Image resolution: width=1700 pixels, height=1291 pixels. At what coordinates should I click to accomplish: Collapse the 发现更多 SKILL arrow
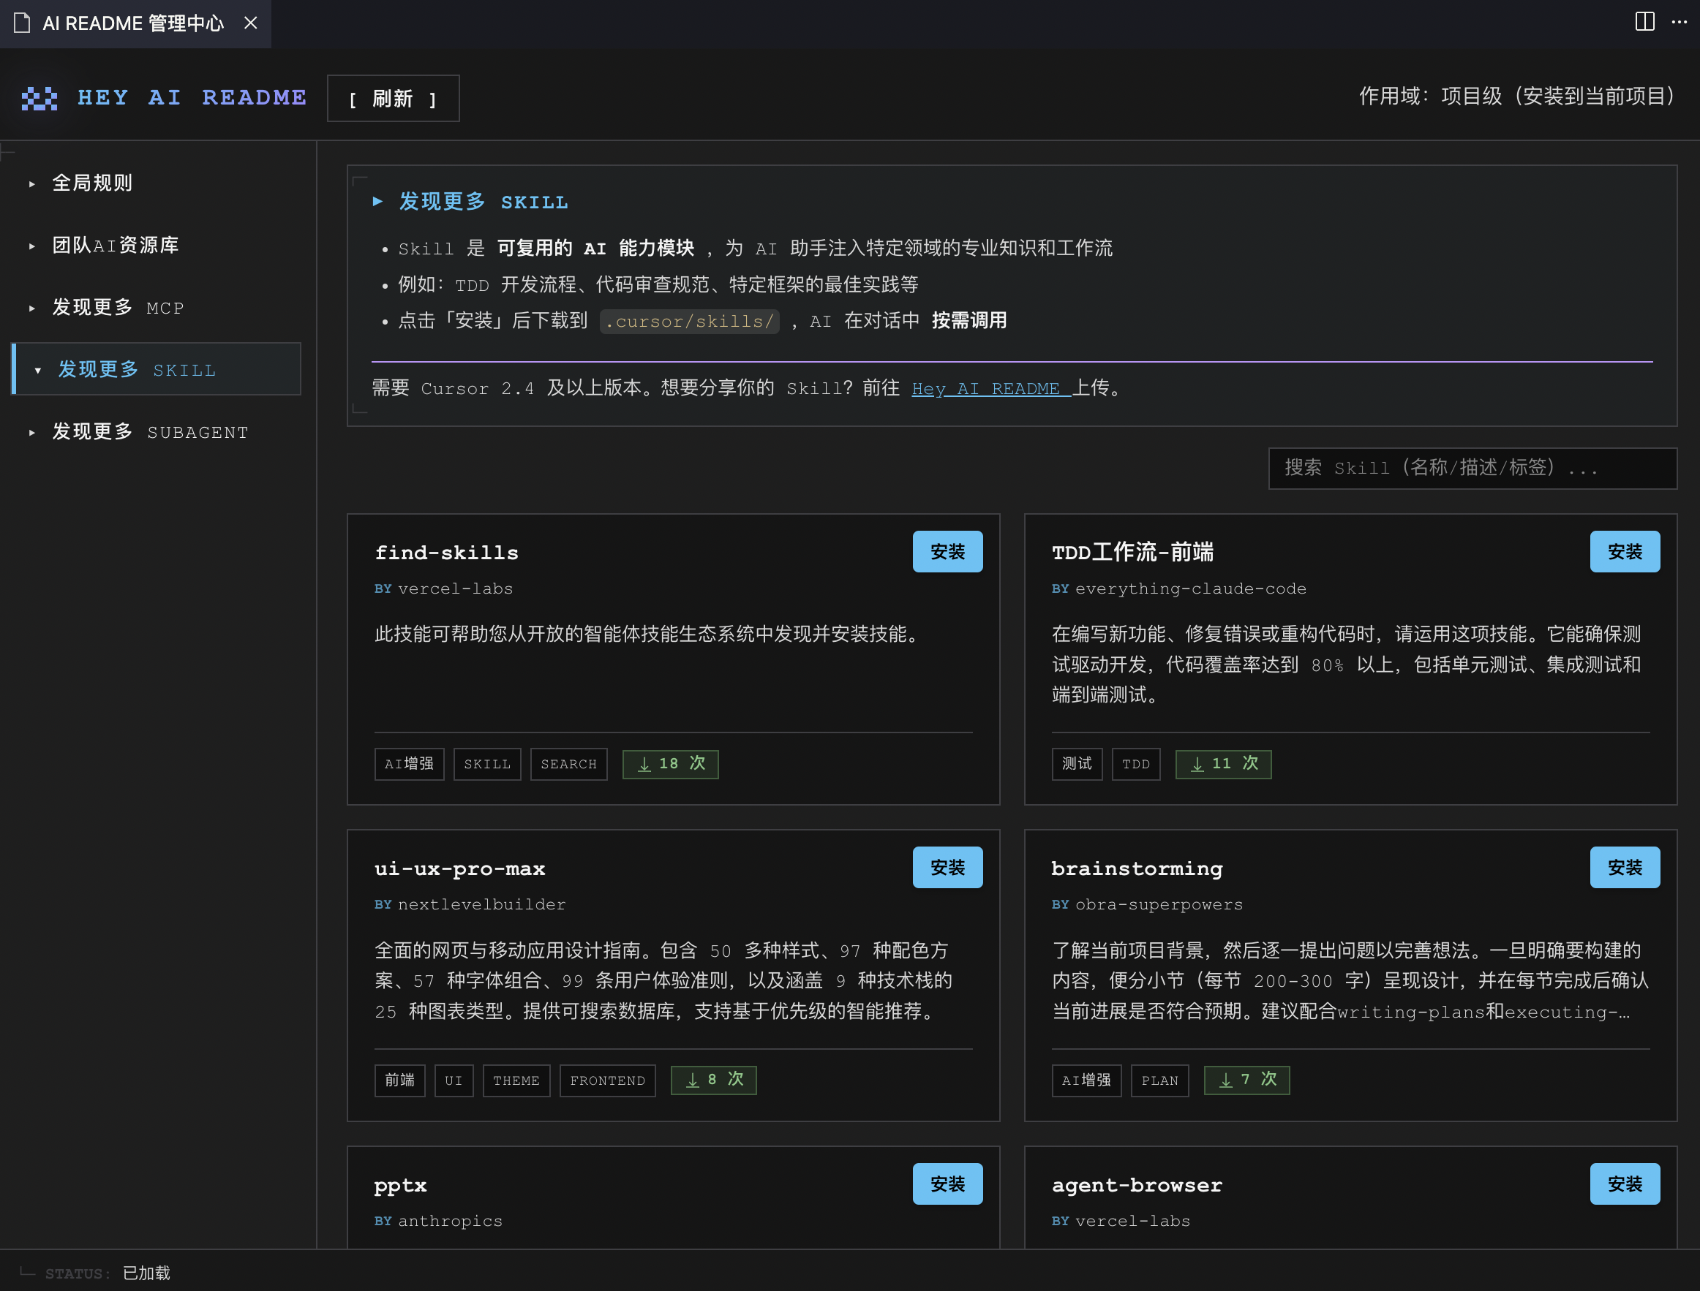pos(38,371)
